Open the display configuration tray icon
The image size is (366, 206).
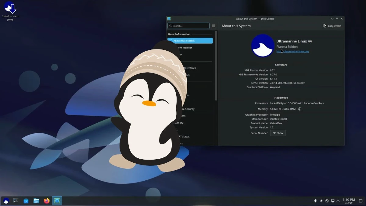[x=333, y=201]
